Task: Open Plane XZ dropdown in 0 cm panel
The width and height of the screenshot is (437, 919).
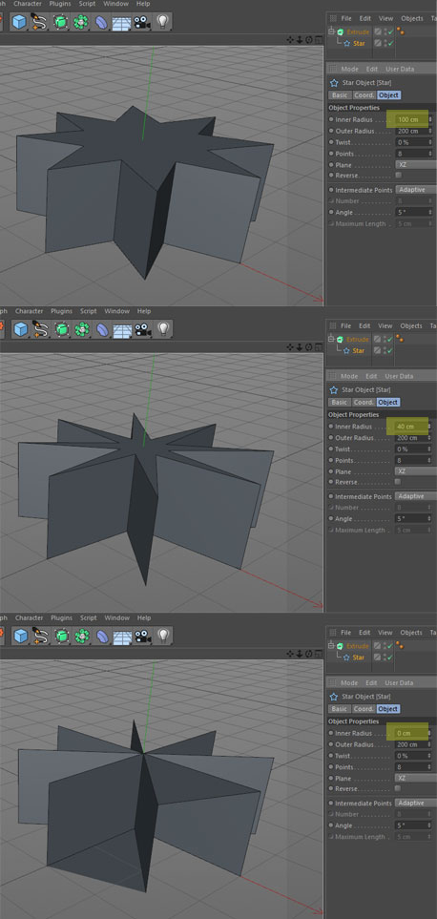Action: (x=415, y=778)
